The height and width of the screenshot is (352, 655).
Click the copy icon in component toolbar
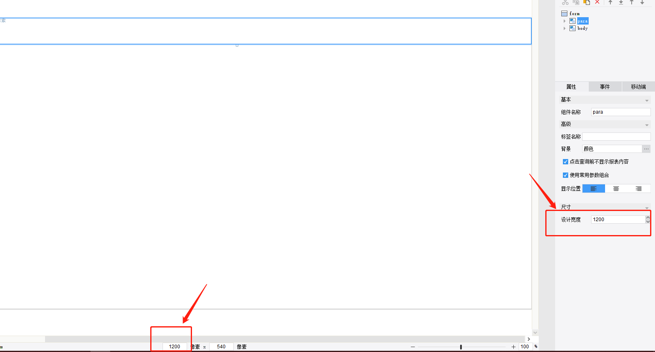pos(576,2)
